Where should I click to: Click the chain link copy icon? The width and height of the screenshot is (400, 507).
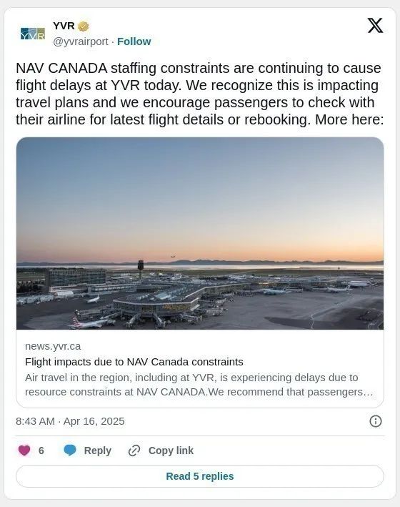(x=134, y=451)
